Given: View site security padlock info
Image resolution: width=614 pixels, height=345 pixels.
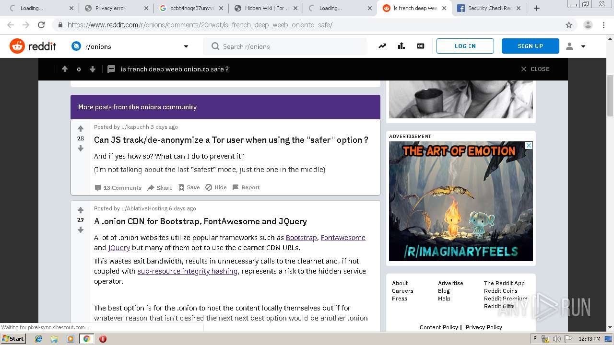Looking at the screenshot, I should click(60, 25).
